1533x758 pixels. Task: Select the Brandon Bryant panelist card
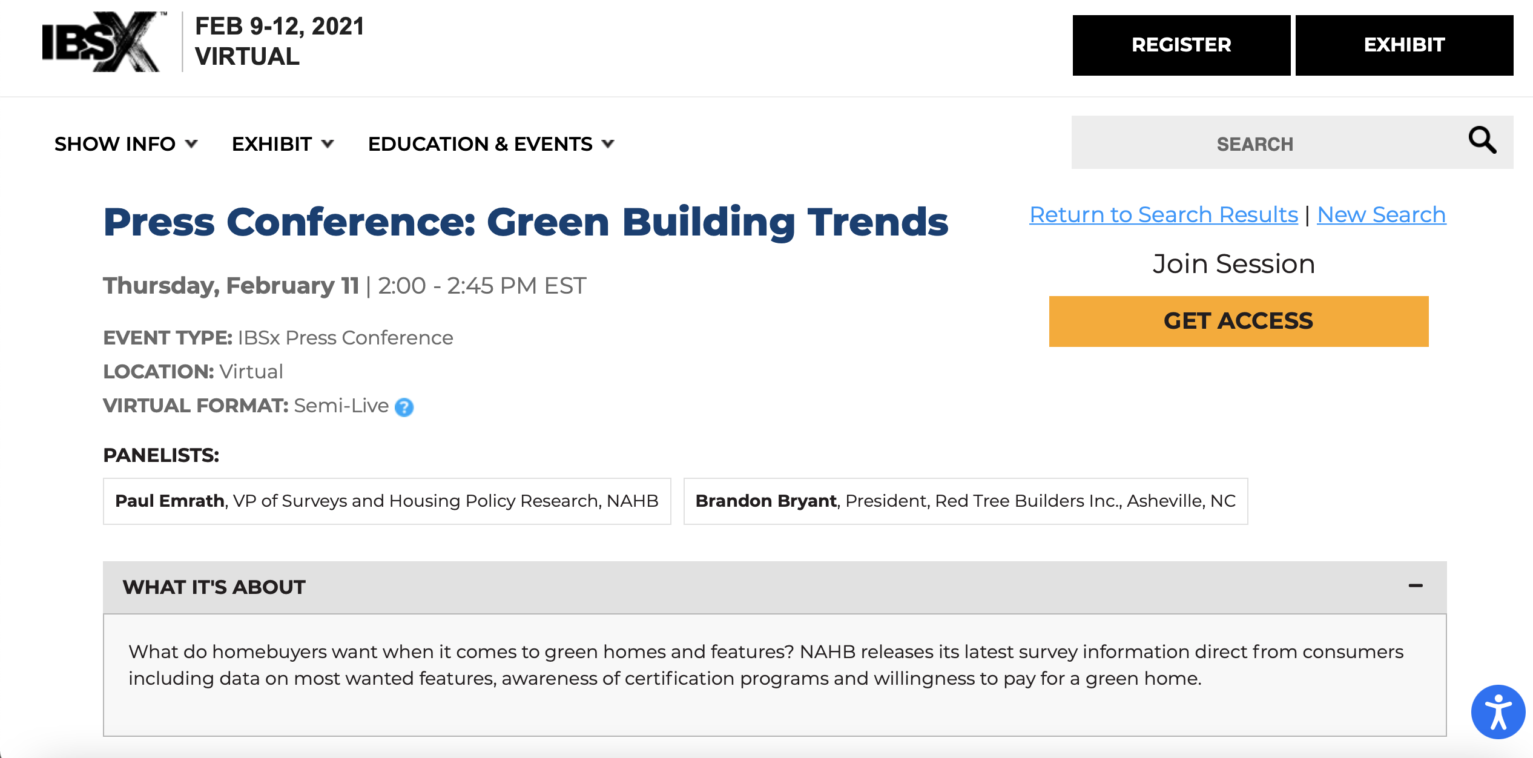[x=965, y=501]
